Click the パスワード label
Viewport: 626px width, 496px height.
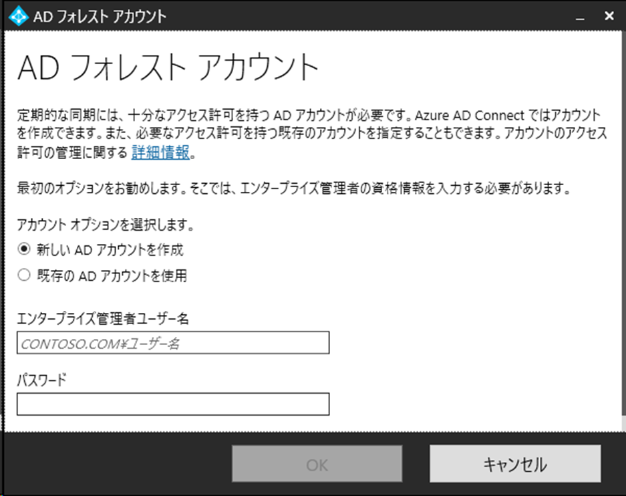pos(41,380)
